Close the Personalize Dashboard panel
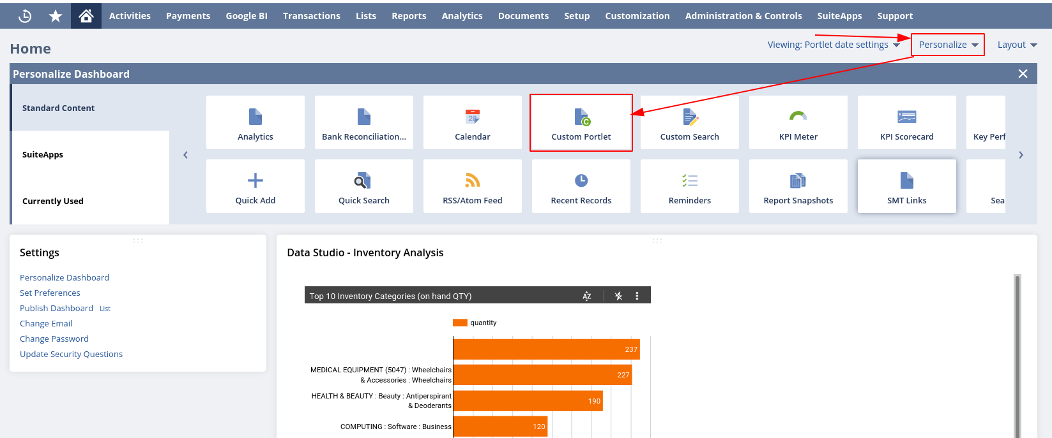Viewport: 1052px width, 438px height. (1023, 74)
